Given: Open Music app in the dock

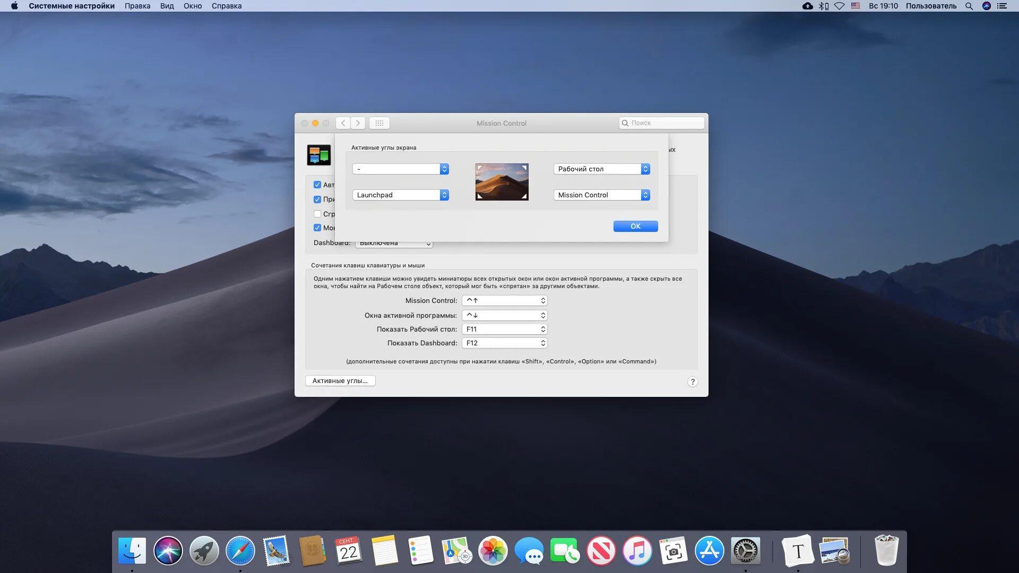Looking at the screenshot, I should click(x=637, y=551).
